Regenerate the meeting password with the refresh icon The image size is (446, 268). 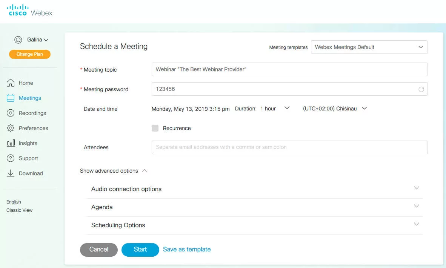421,89
